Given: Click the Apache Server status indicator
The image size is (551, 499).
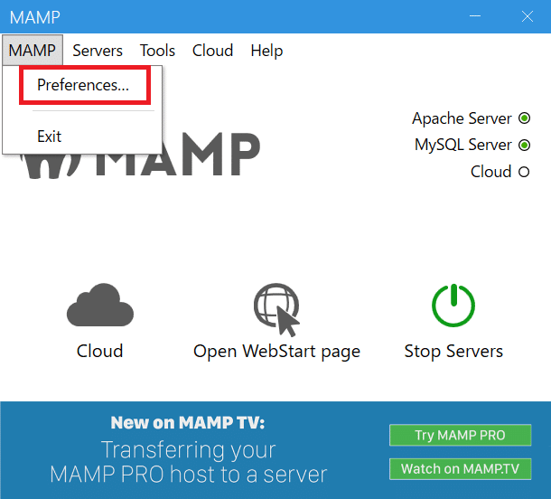Looking at the screenshot, I should point(524,118).
